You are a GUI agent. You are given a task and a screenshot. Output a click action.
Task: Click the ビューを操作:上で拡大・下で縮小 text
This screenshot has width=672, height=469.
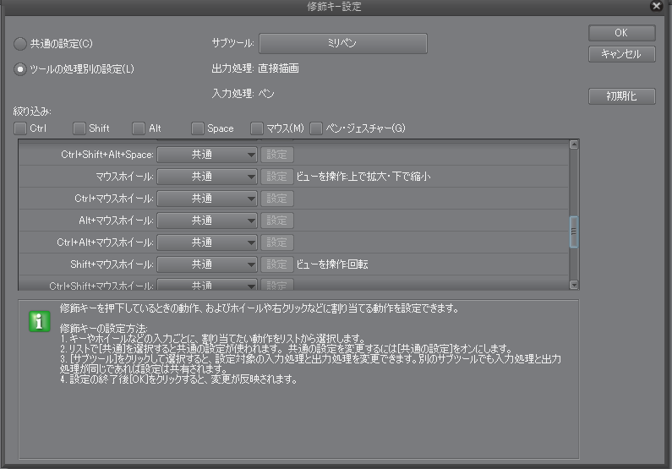(x=363, y=177)
